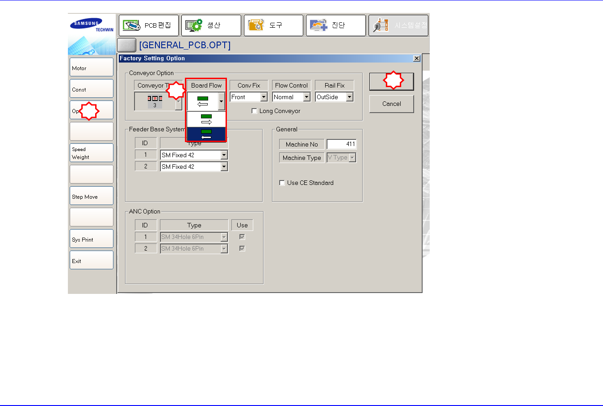603x406 pixels.
Task: Cancel the Factory Setting Option dialog
Action: pos(392,104)
